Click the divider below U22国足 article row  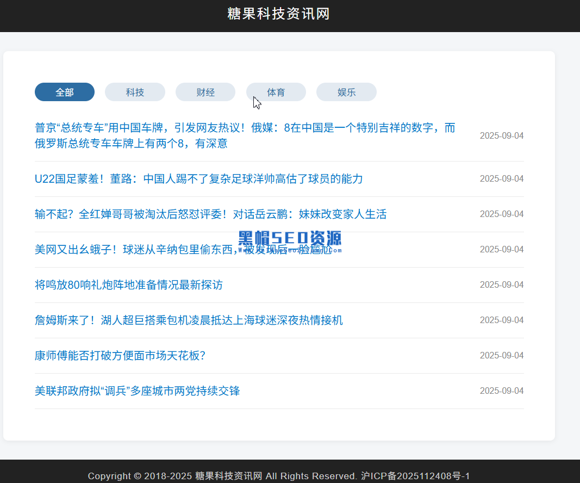[279, 196]
